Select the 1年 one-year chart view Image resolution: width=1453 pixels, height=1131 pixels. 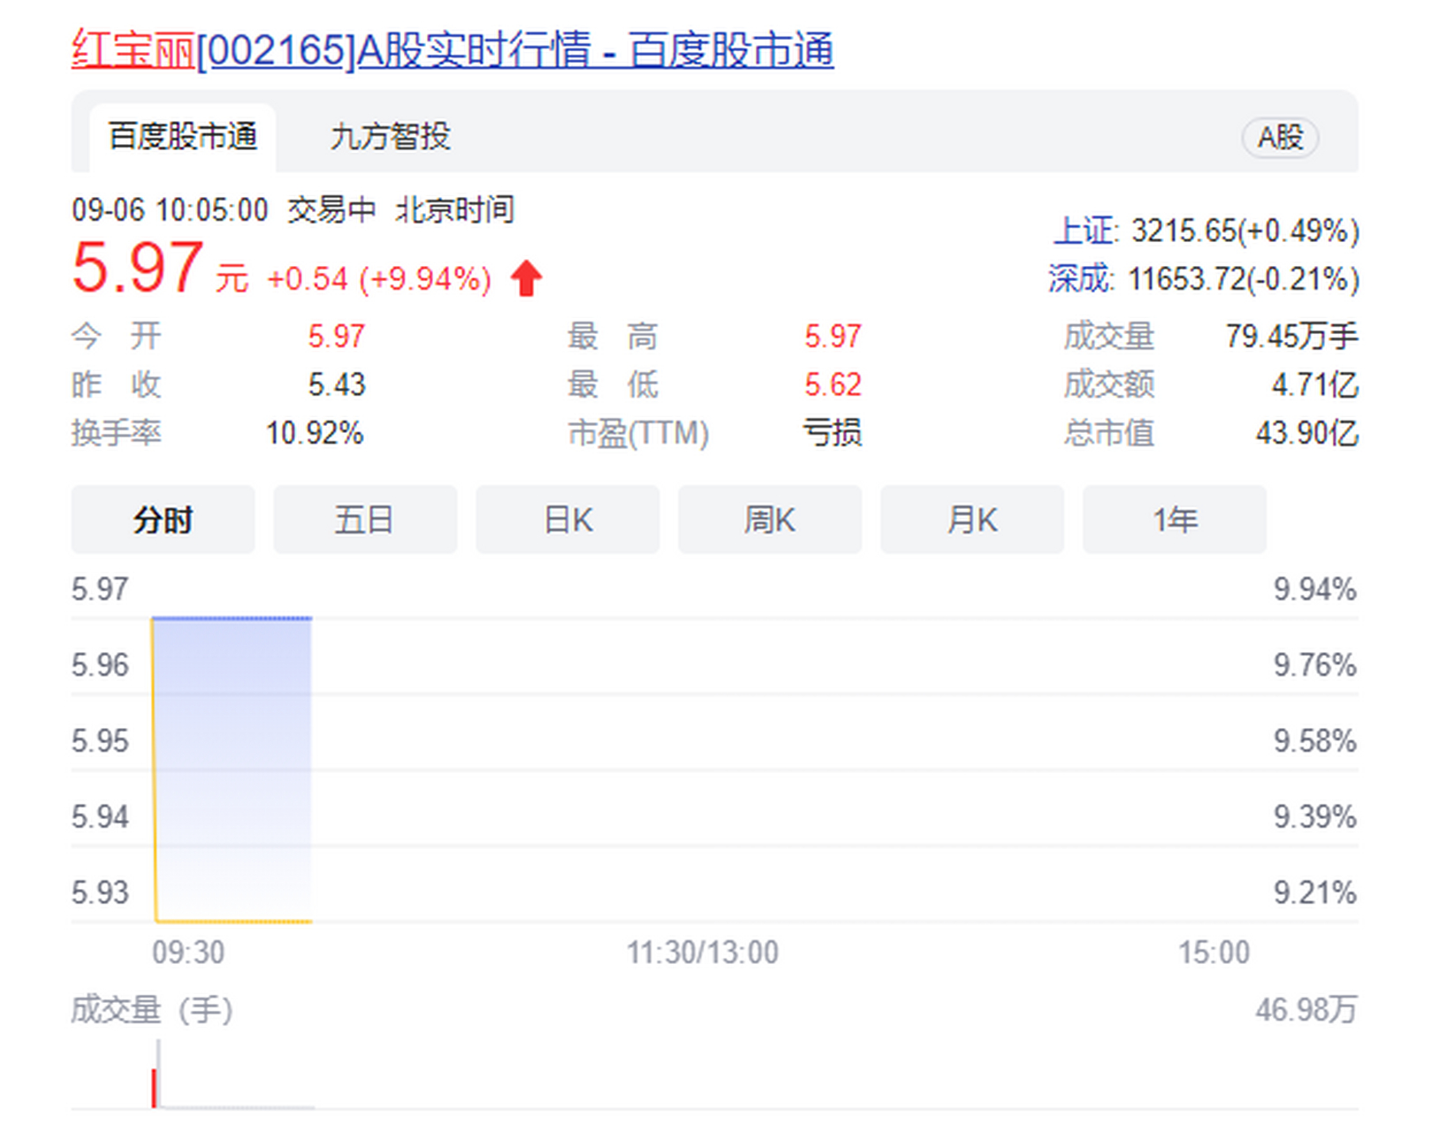click(x=1174, y=520)
